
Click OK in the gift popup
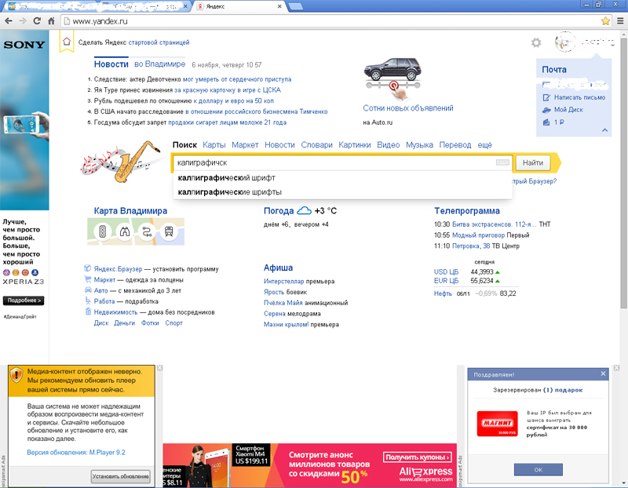[x=539, y=470]
